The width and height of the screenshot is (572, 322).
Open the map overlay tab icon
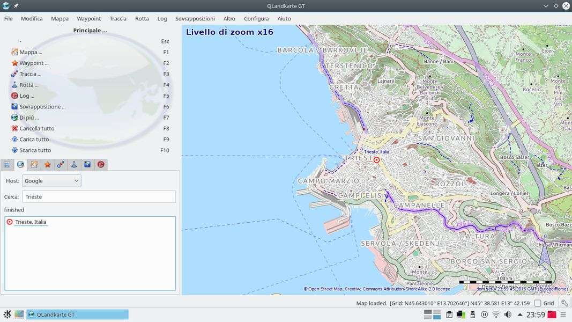coord(87,165)
